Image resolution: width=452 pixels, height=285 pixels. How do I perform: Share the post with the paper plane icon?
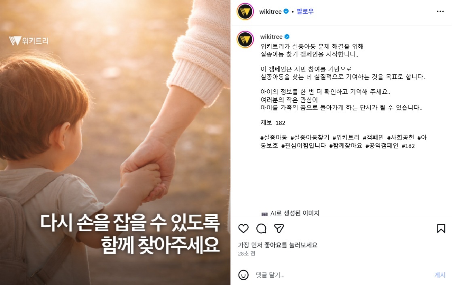point(279,228)
